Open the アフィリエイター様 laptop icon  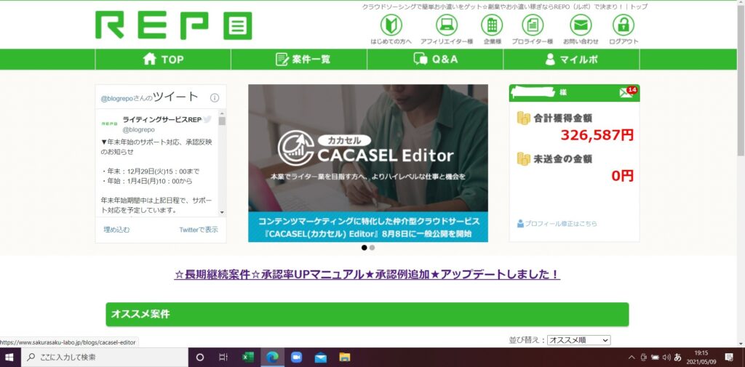coord(446,25)
